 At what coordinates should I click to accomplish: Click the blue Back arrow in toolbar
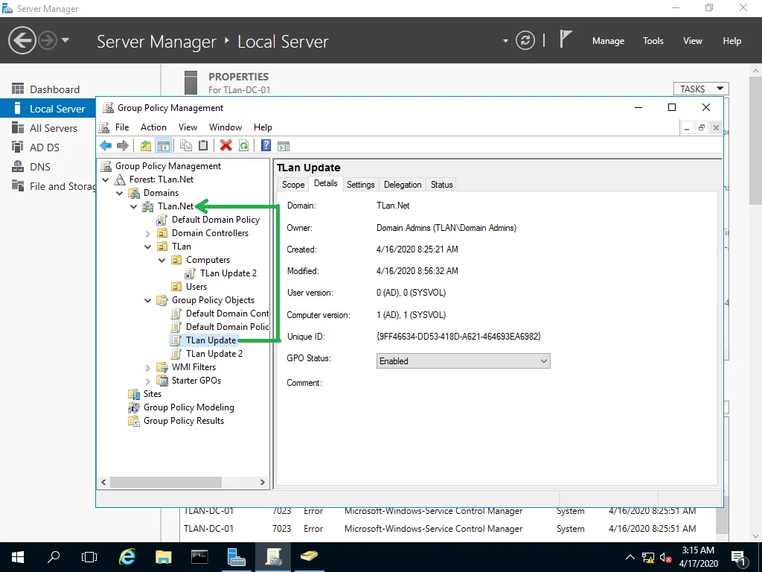(106, 145)
